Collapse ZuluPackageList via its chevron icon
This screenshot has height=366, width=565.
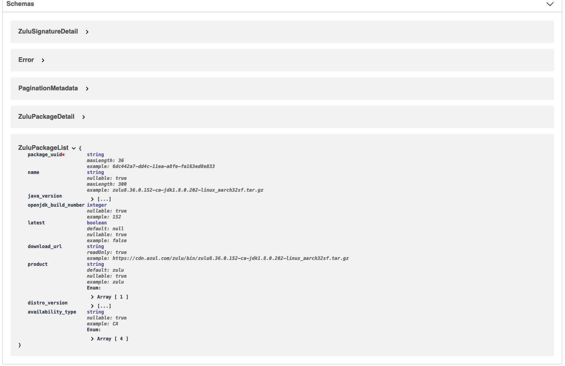pos(74,148)
